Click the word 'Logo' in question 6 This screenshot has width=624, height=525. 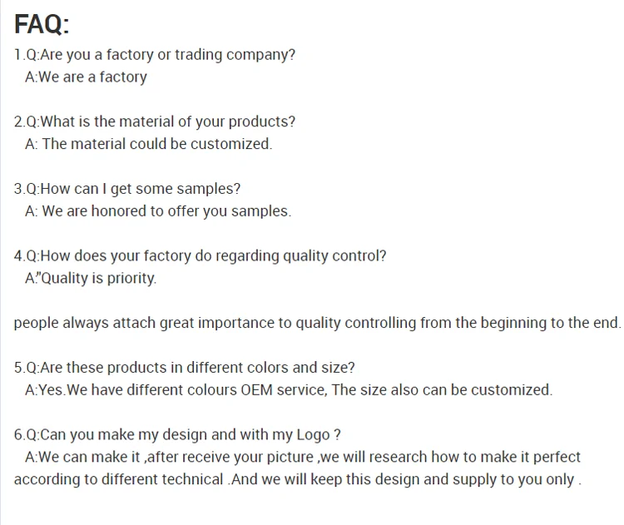click(313, 435)
